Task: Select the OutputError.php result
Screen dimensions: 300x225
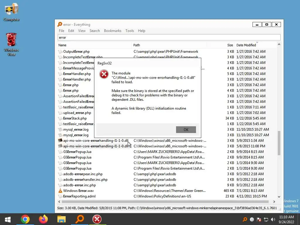Action: tap(76, 52)
